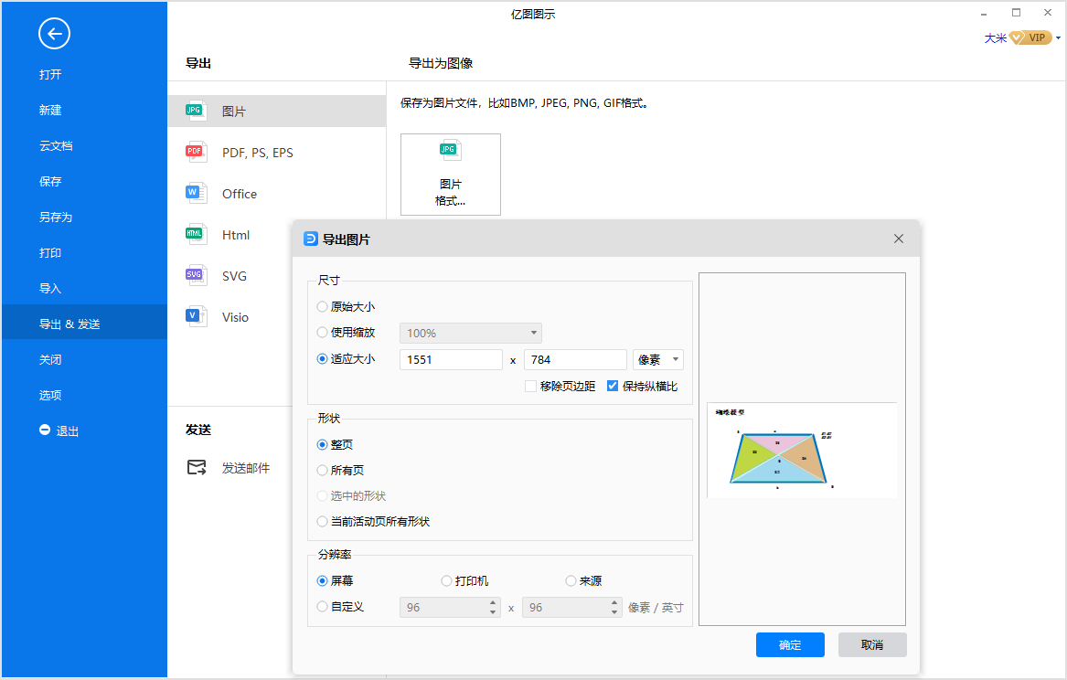Uncheck the 保持纵横比 checkbox
1067x680 pixels.
pyautogui.click(x=613, y=387)
